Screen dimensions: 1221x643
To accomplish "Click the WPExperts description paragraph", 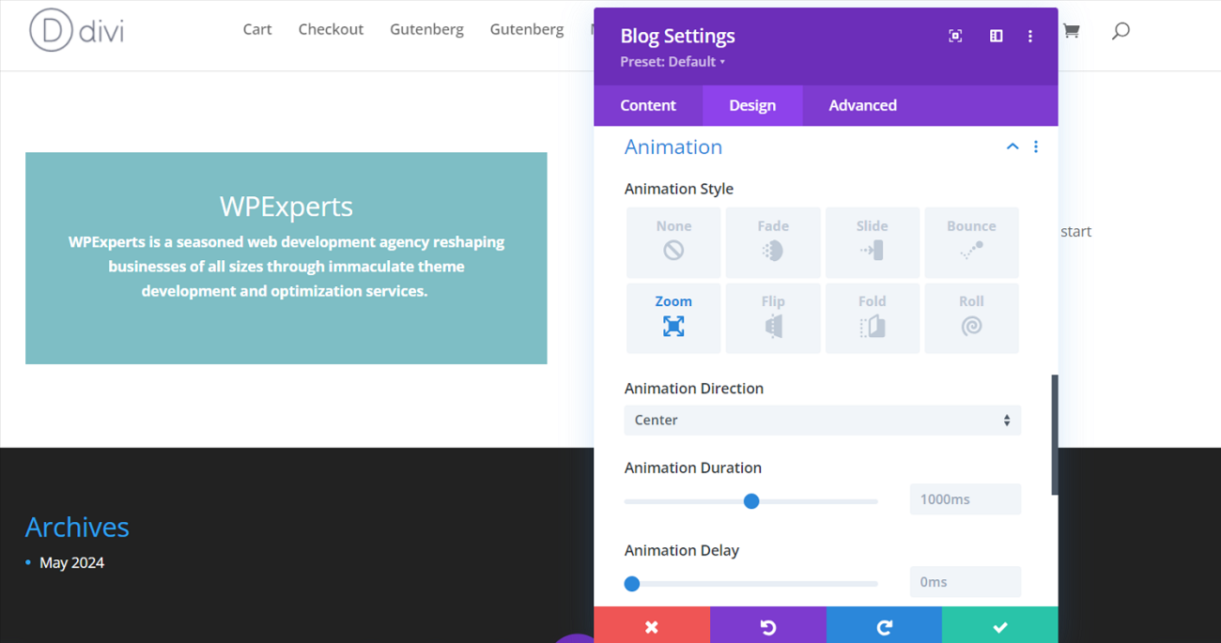I will click(x=286, y=267).
